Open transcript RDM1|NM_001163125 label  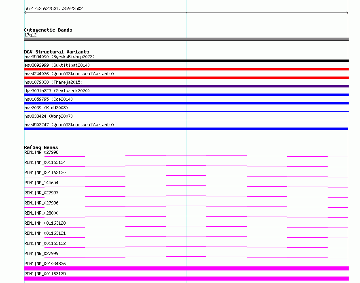(45, 274)
